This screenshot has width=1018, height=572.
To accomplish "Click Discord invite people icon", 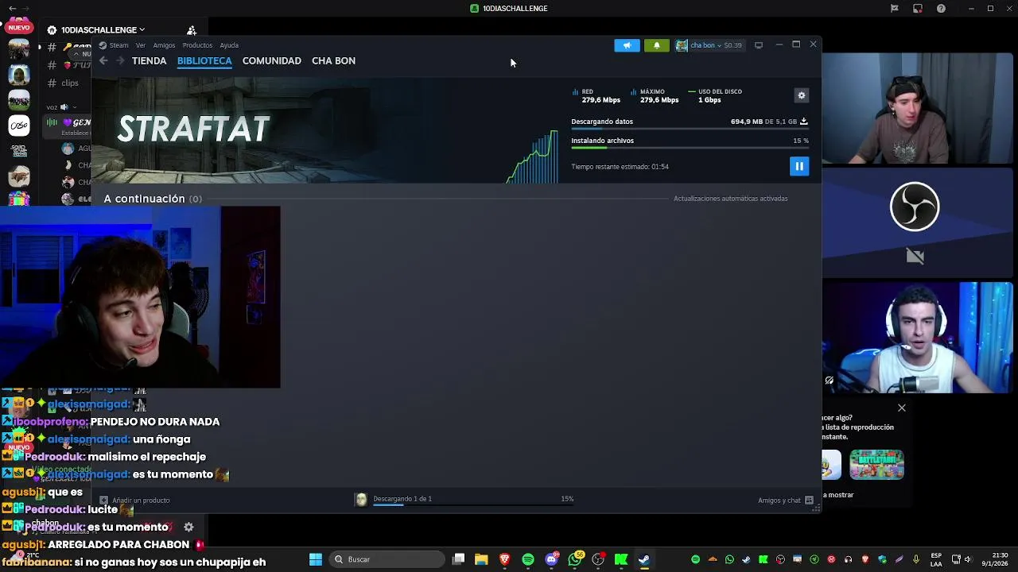I will 192,30.
